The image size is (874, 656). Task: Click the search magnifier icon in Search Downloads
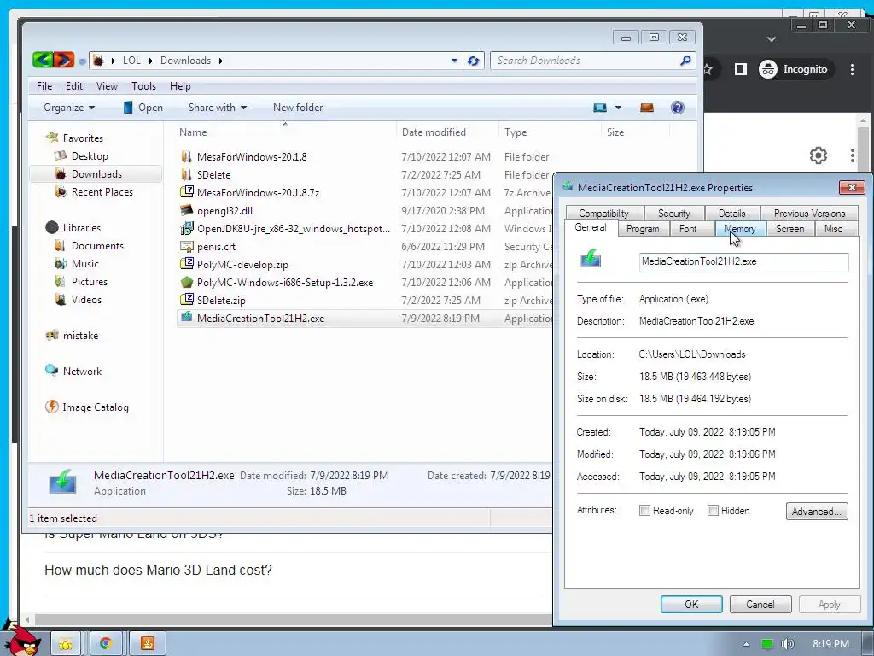coord(685,61)
